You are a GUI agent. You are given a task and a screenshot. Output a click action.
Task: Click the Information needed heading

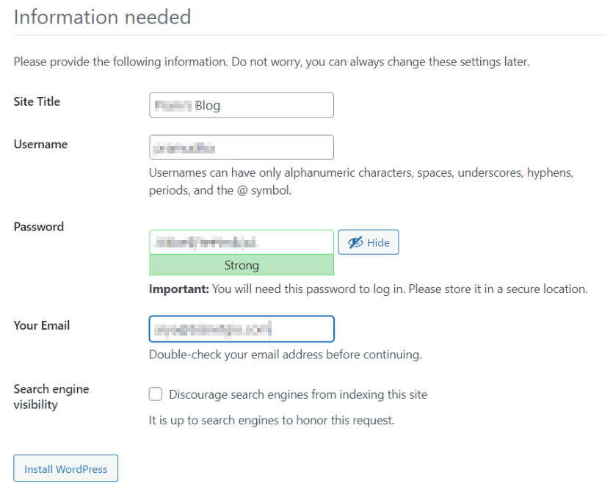click(102, 17)
